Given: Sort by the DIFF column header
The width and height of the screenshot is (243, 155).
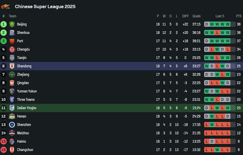Looking at the screenshot, I should click(x=185, y=16).
